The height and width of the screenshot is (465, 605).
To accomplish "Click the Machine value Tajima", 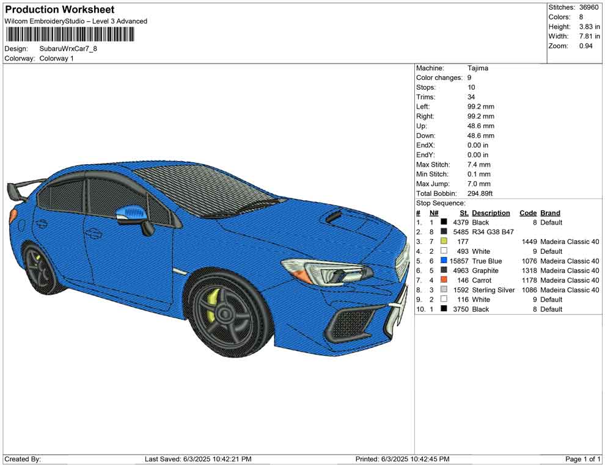I will (478, 68).
